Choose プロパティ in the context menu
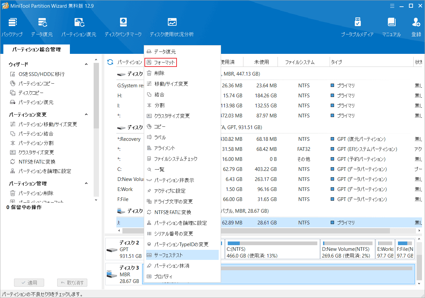Image resolution: width=425 pixels, height=298 pixels. point(182,276)
